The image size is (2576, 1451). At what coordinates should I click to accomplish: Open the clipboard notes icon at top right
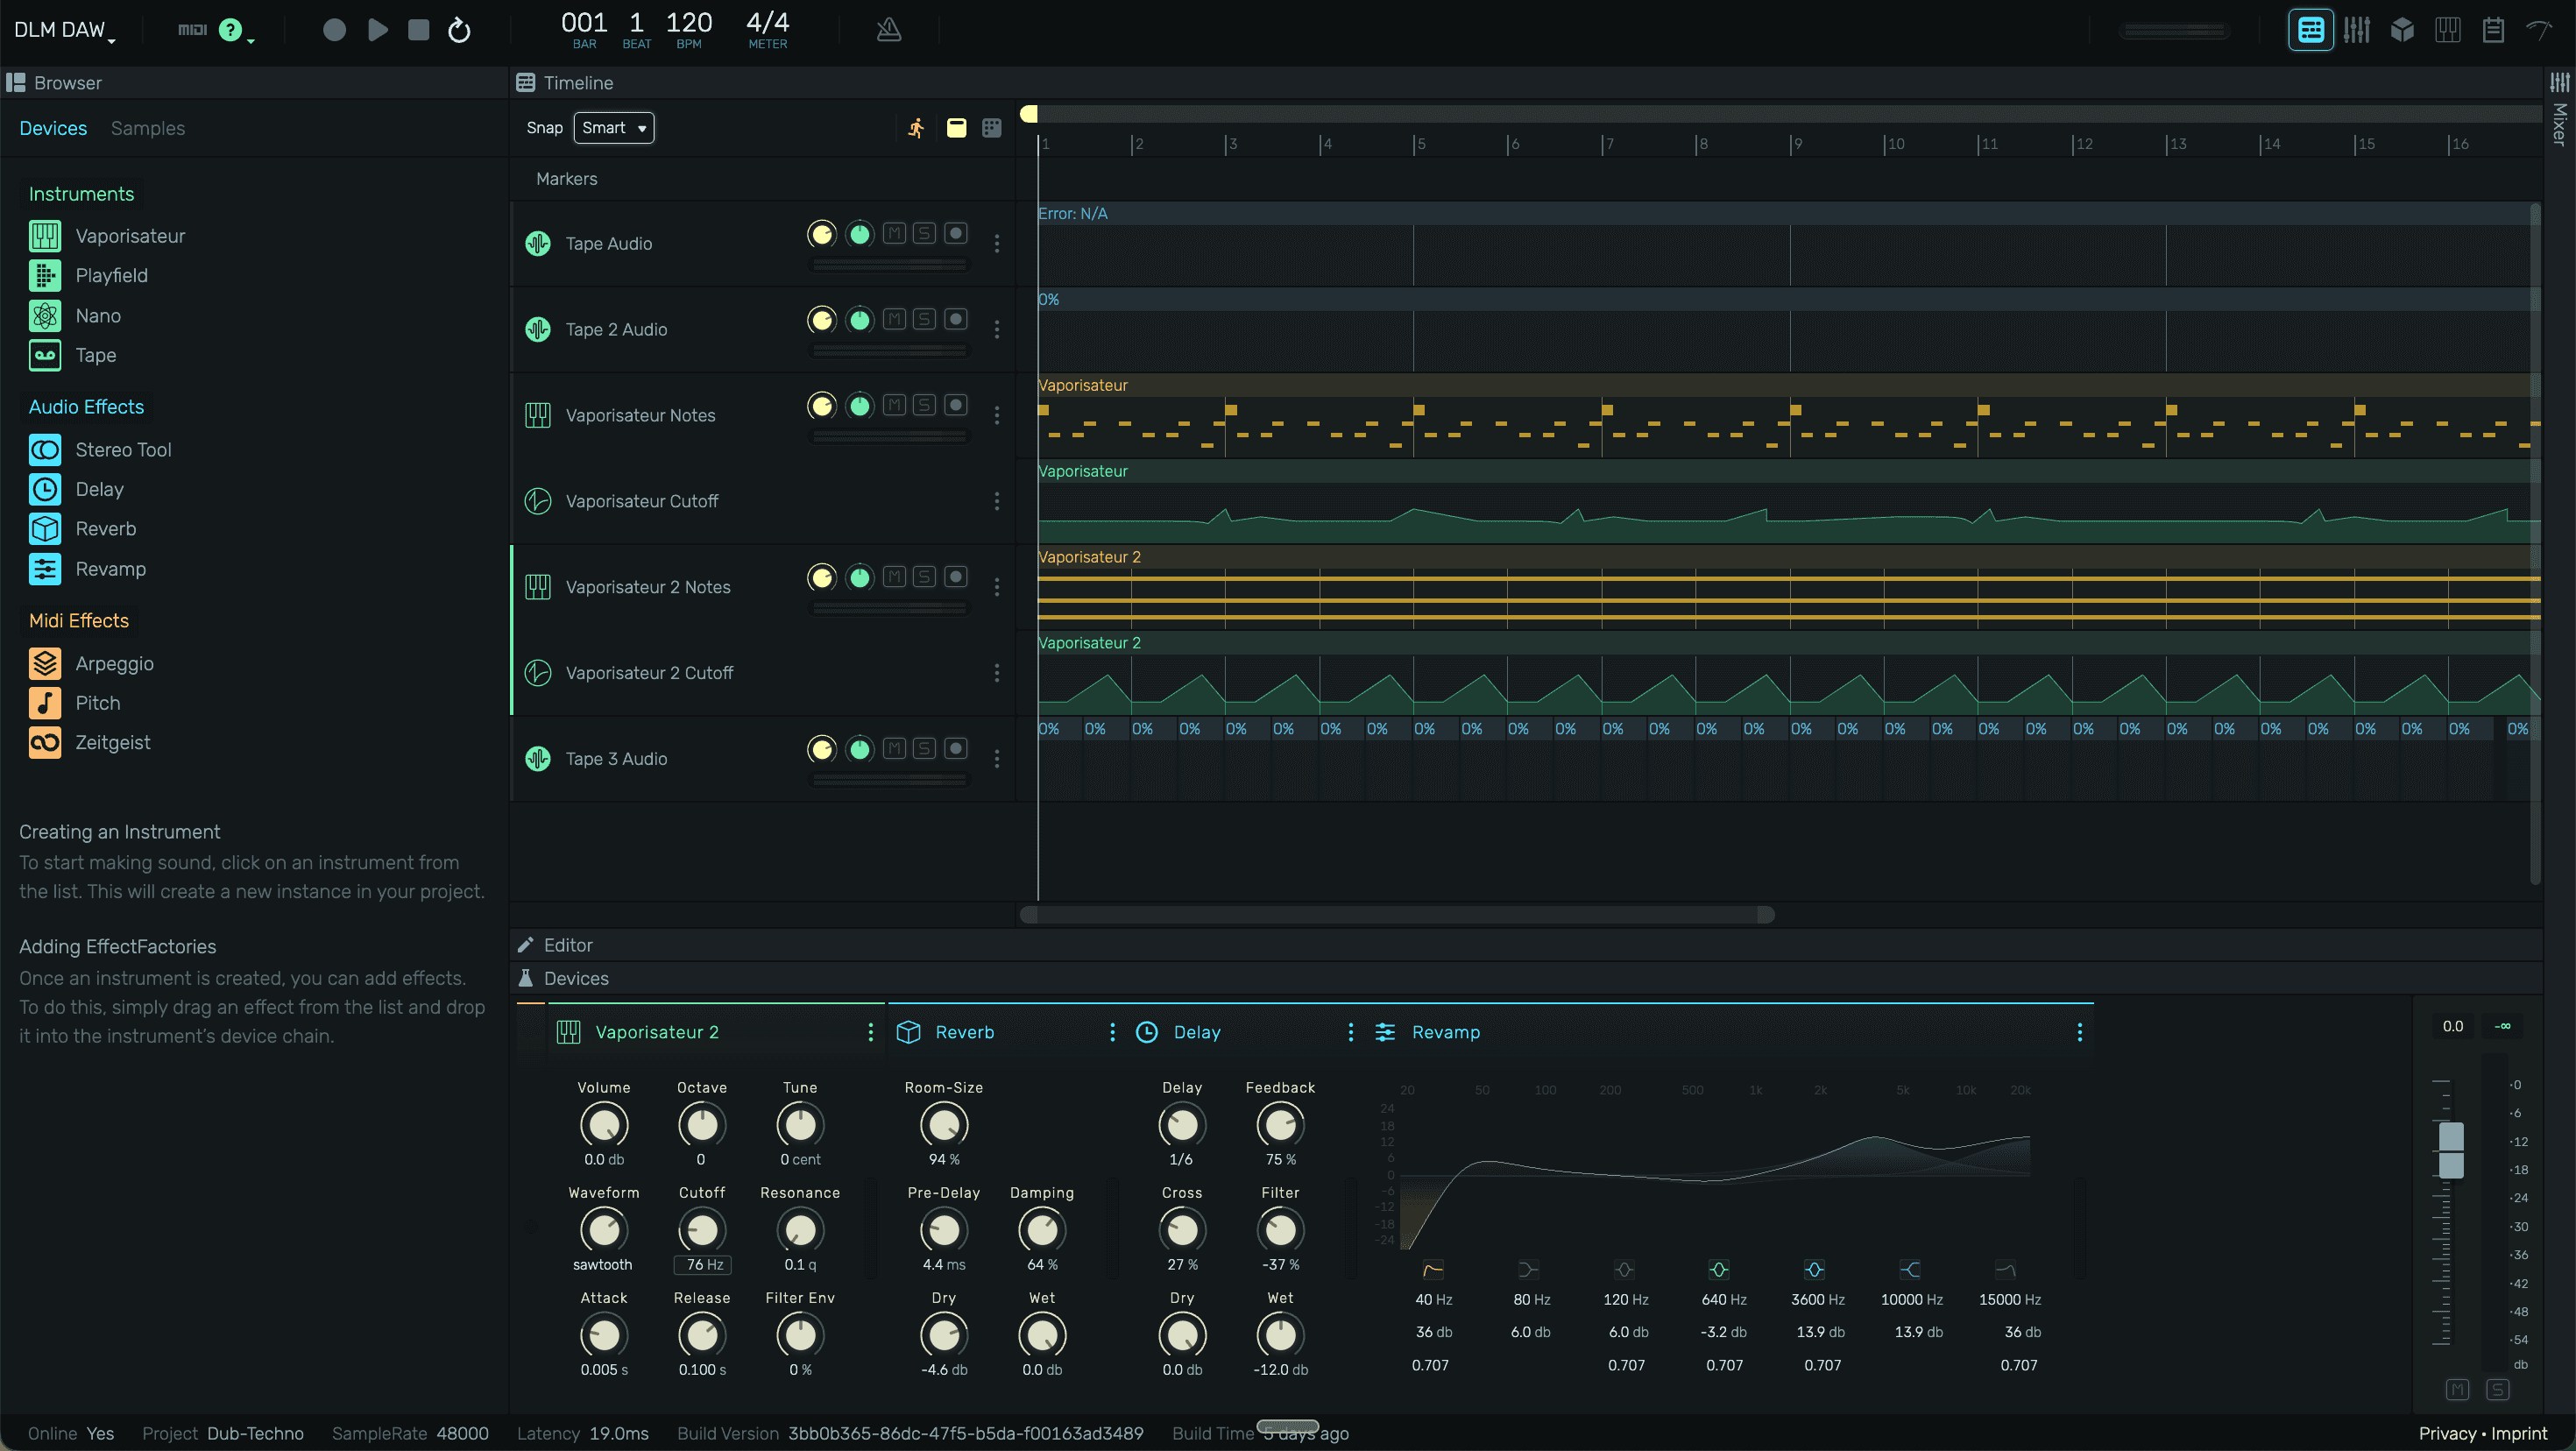[2494, 30]
